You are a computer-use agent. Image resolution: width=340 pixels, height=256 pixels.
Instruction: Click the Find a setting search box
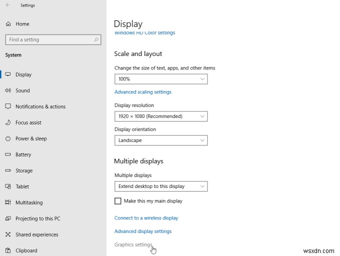(49, 39)
